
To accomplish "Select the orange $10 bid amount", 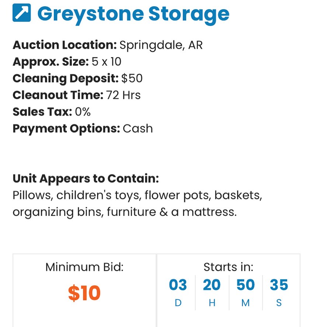I will coord(84,293).
